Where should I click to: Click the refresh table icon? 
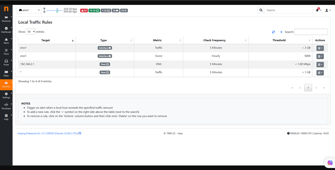click(x=273, y=32)
